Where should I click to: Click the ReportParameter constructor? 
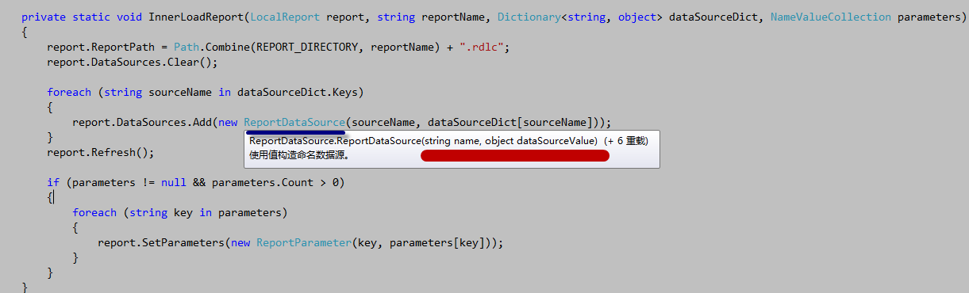click(304, 242)
